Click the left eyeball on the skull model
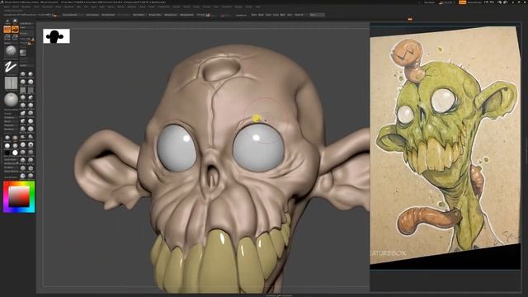 tap(177, 148)
